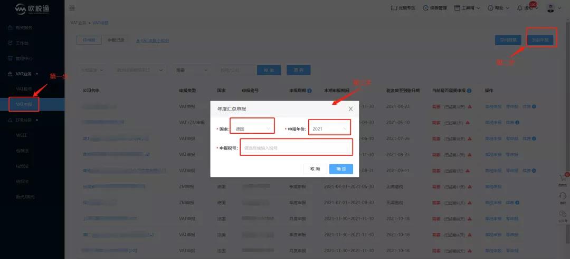Image resolution: width=570 pixels, height=259 pixels.
Task: Click the 申报税号 tax number field
Action: (296, 148)
